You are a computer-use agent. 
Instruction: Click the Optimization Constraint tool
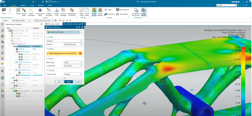tap(72, 12)
